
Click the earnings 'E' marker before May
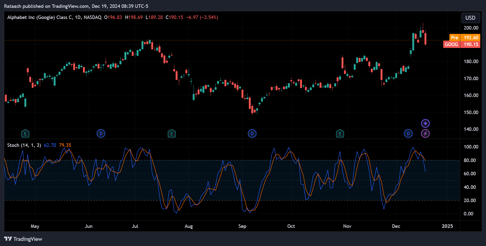[x=25, y=134]
